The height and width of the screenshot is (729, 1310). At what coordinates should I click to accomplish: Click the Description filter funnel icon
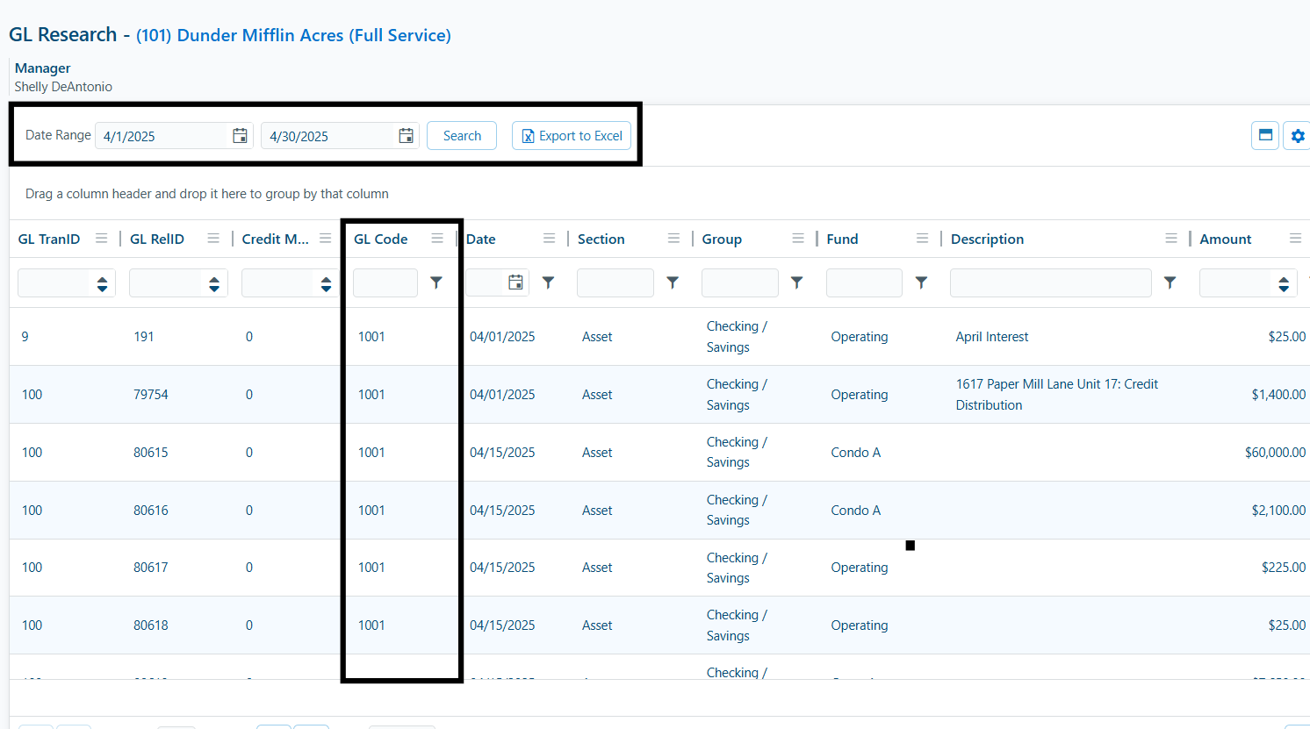point(1170,282)
